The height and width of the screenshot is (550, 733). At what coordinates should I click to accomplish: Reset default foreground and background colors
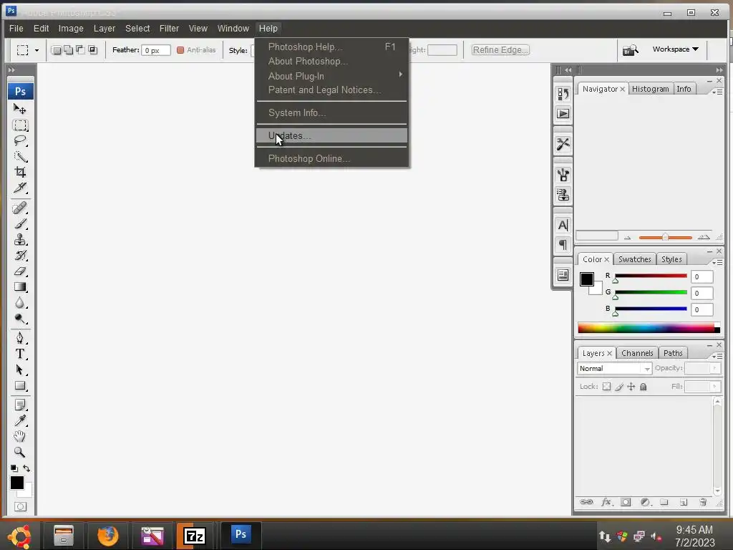[x=14, y=468]
